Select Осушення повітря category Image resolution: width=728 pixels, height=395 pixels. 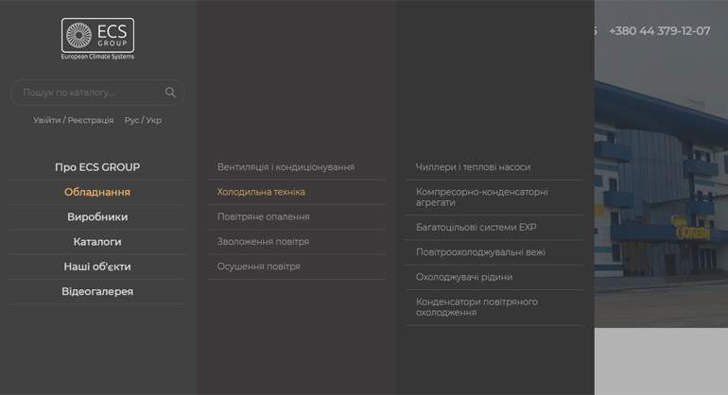259,266
